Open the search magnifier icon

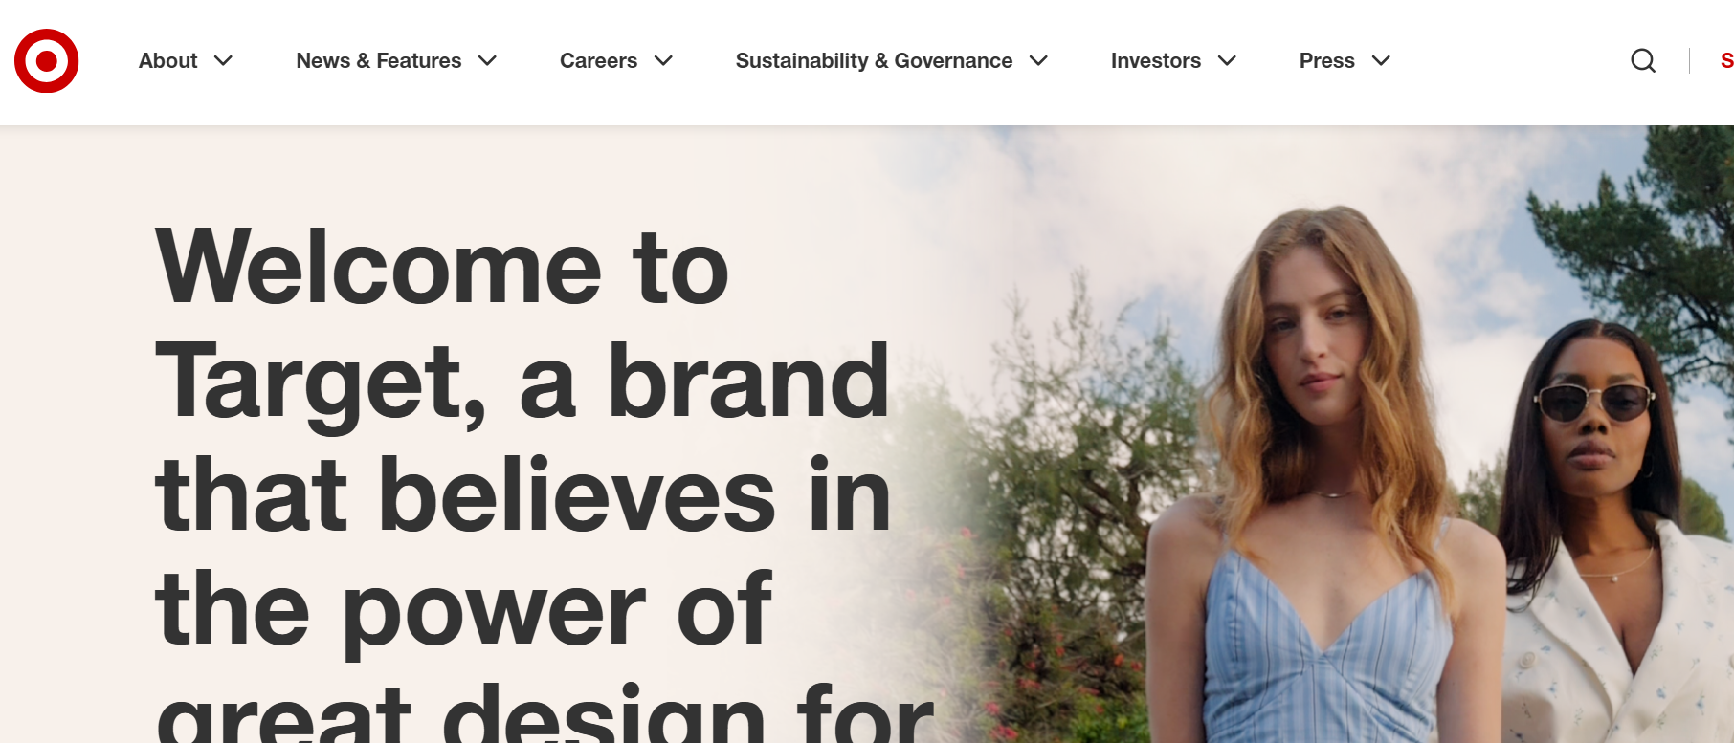point(1643,60)
